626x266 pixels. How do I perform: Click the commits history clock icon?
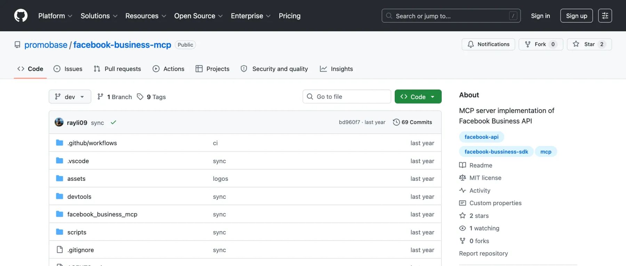(396, 122)
